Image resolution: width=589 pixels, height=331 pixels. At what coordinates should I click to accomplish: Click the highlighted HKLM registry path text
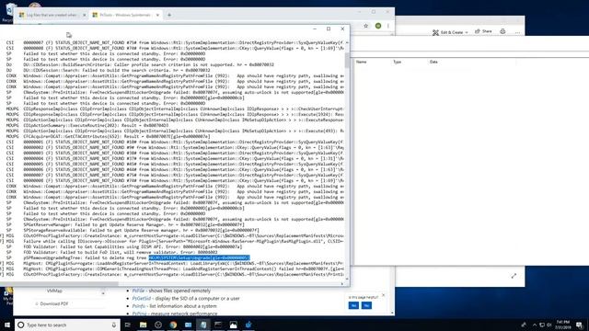click(199, 257)
